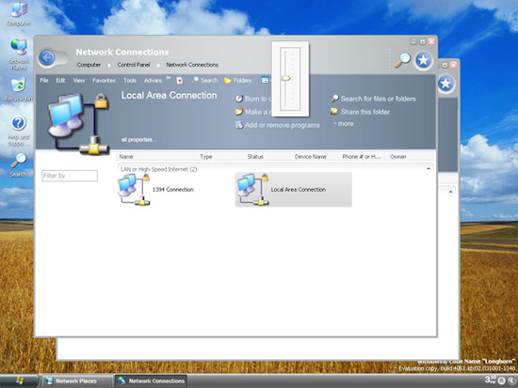
Task: Select the 1394 Connection icon
Action: 134,190
